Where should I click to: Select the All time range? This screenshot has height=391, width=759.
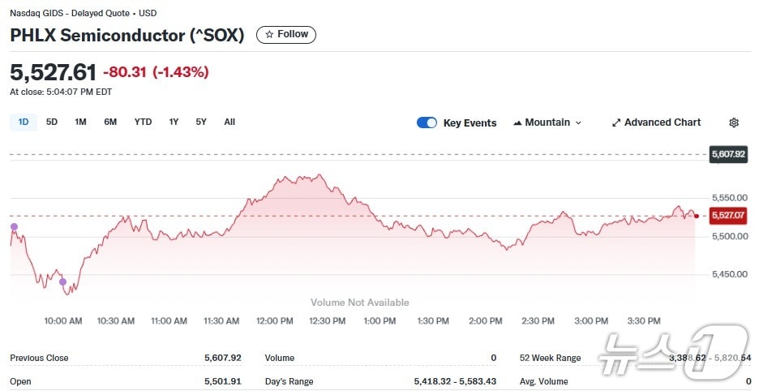click(x=229, y=122)
